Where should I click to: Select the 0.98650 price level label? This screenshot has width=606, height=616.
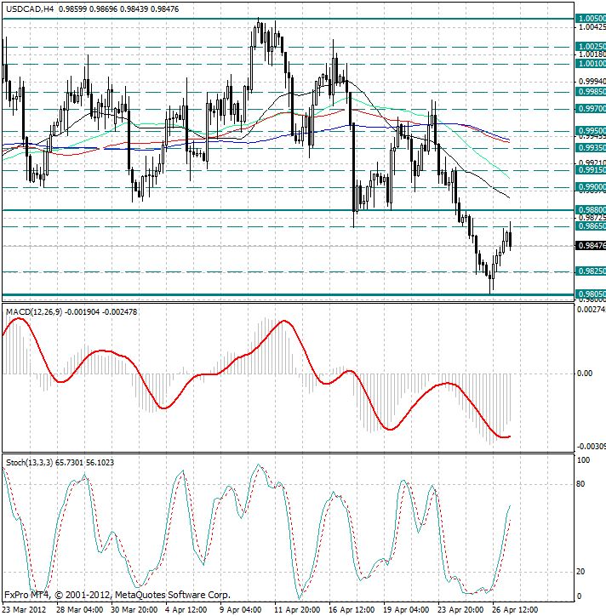591,225
